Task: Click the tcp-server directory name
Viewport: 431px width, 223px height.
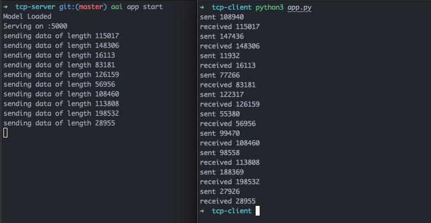Action: [35, 7]
